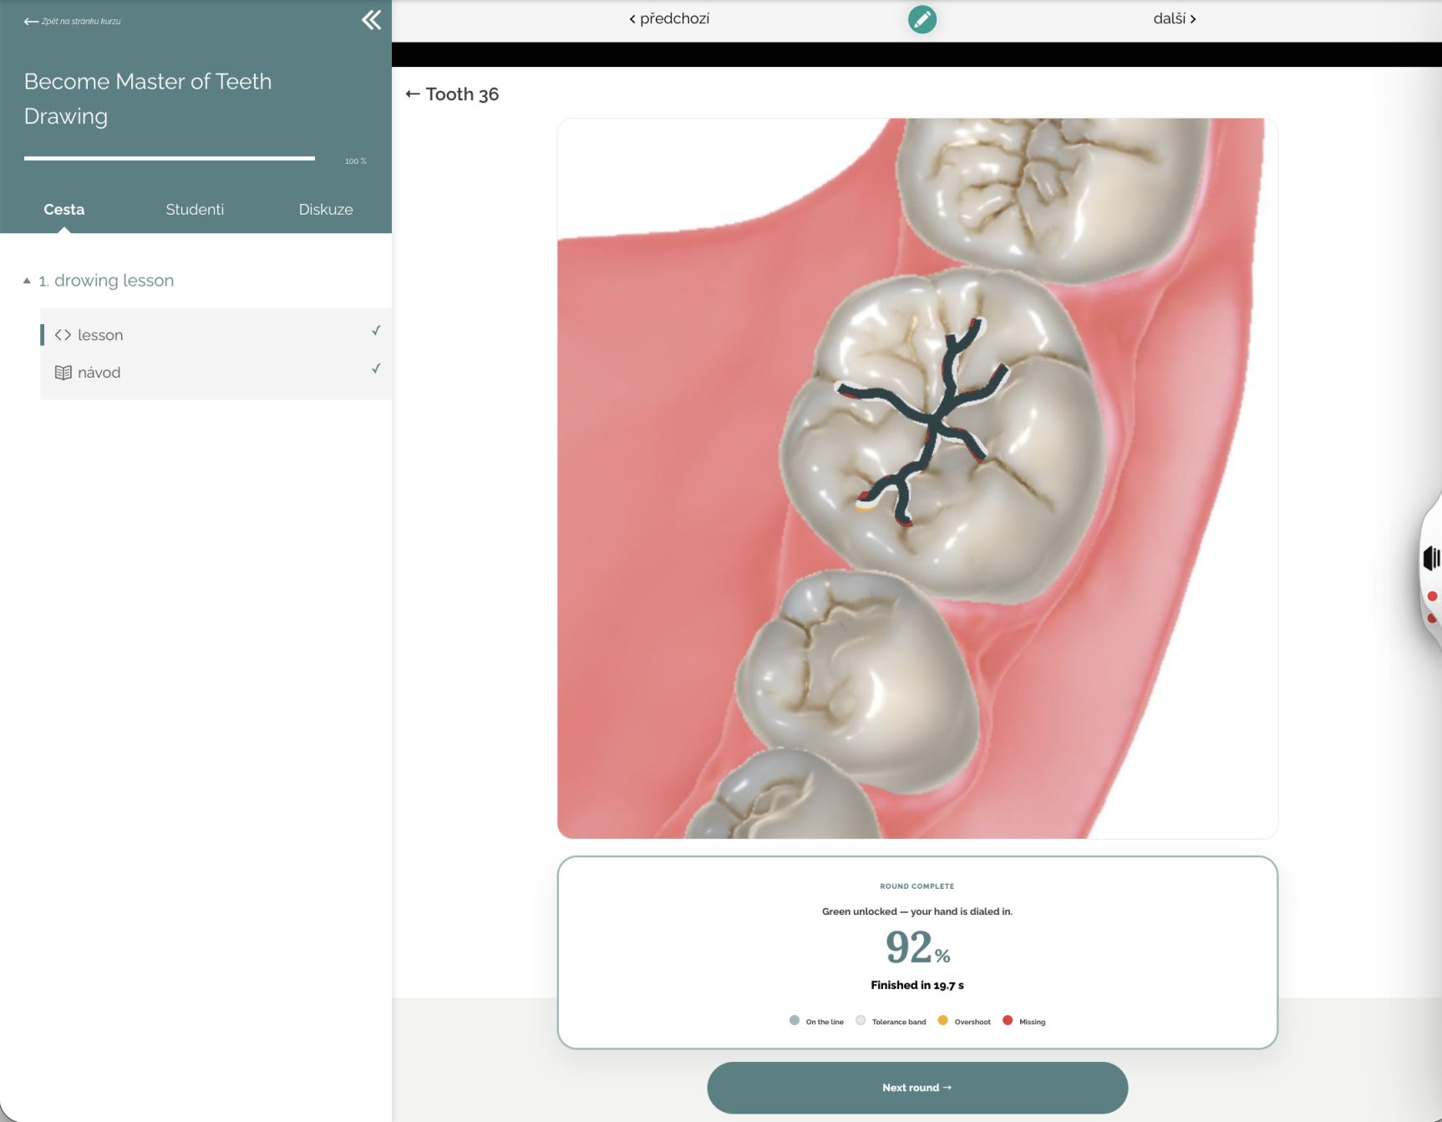Click the book icon next to návod
The width and height of the screenshot is (1442, 1122).
(63, 373)
